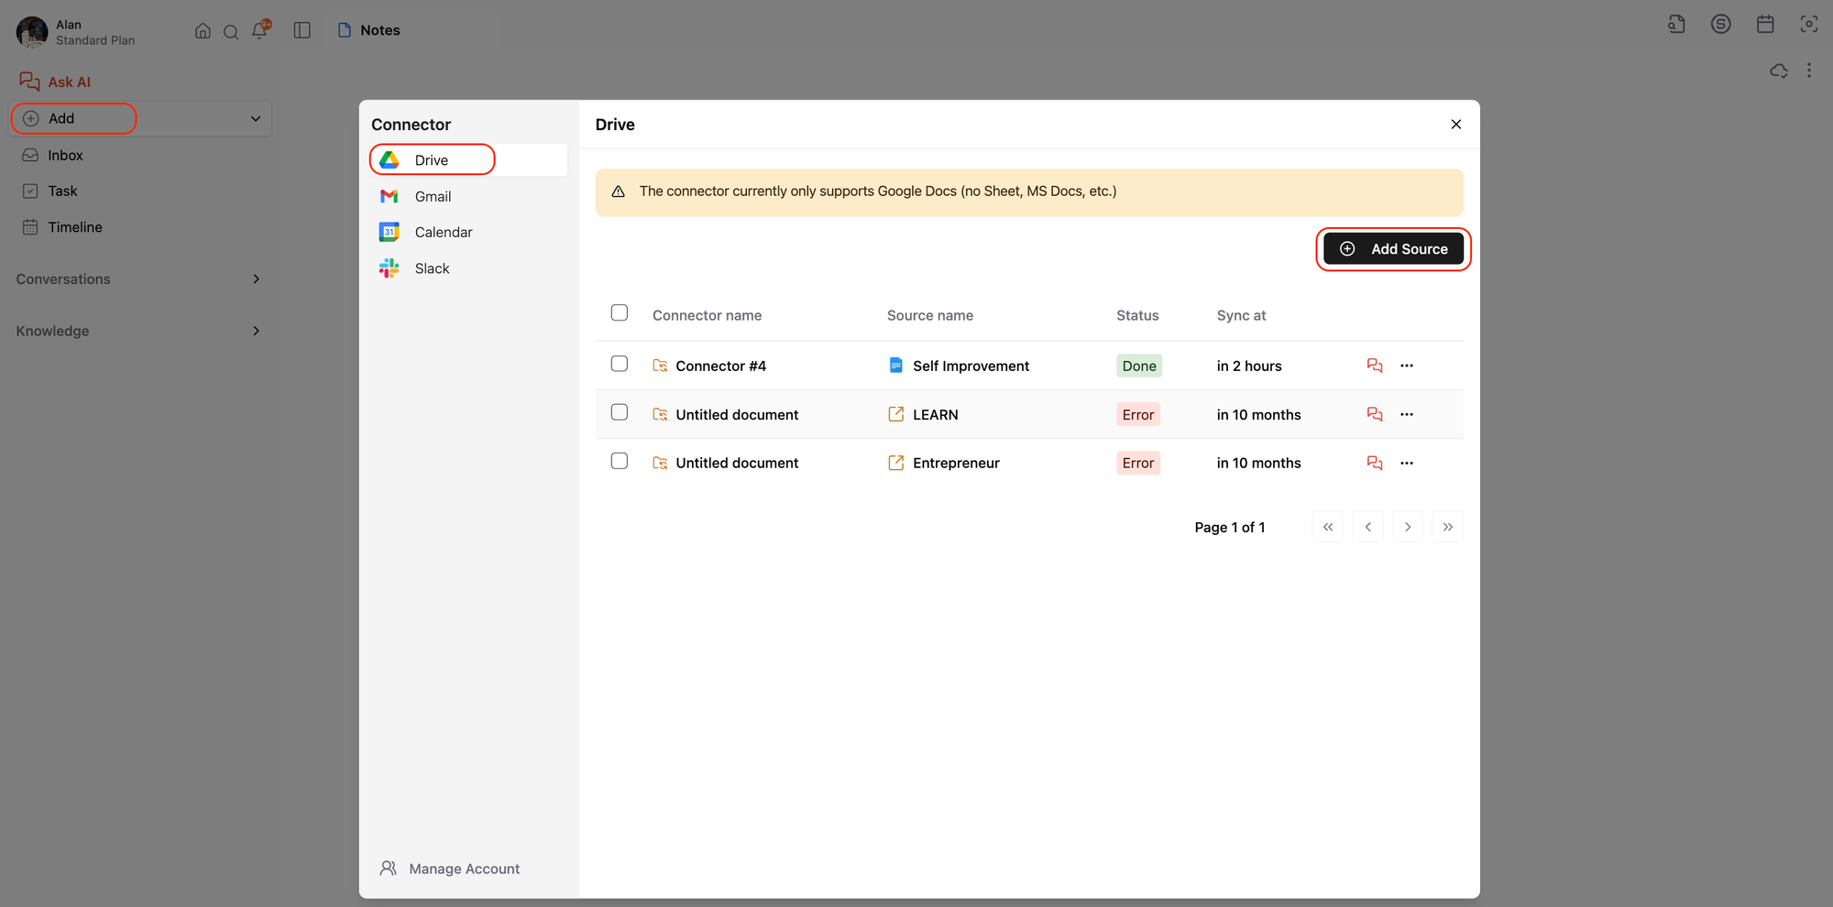The height and width of the screenshot is (907, 1833).
Task: Click the cloud sync icon
Action: 1779,71
